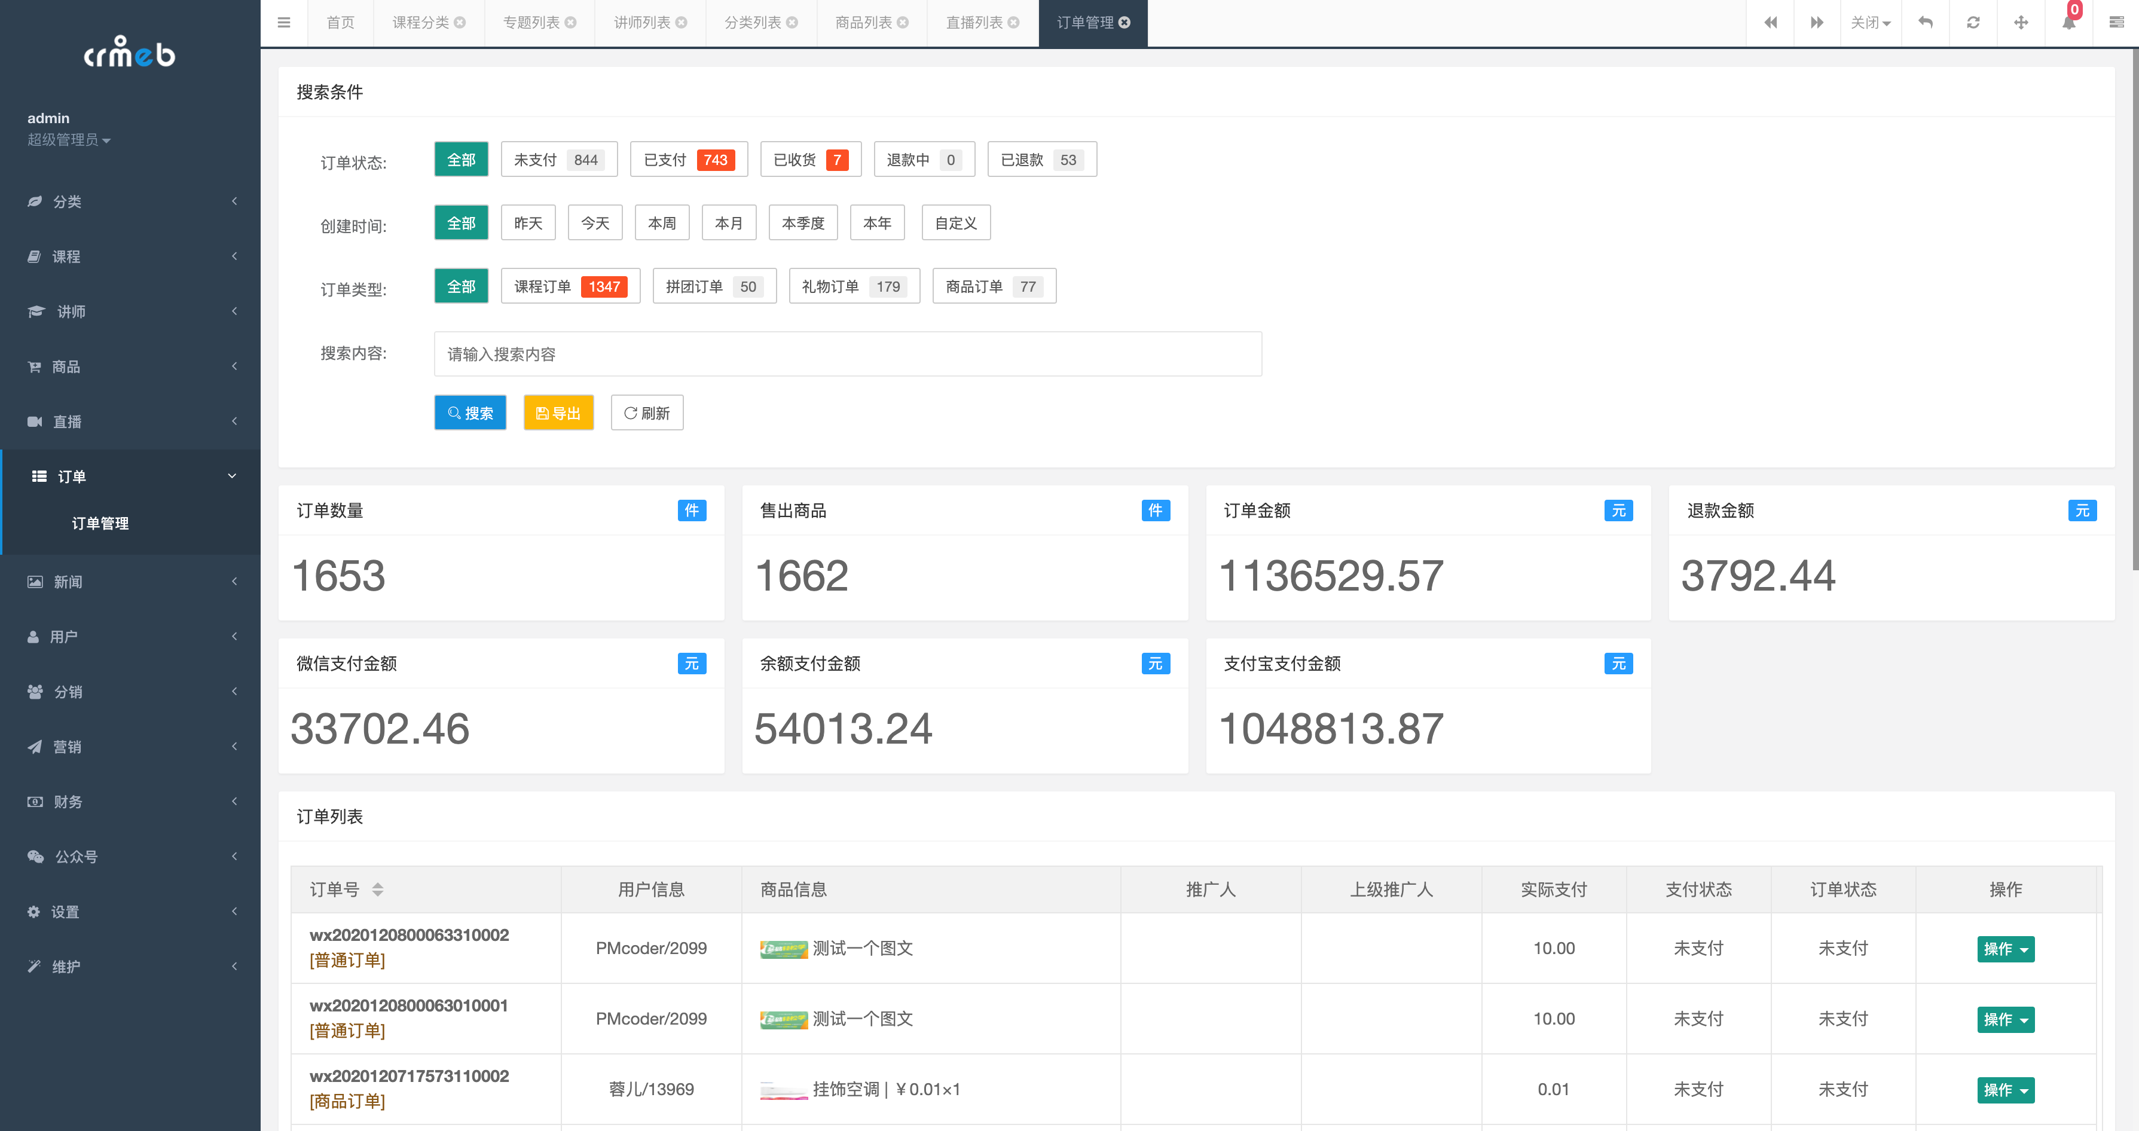Expand the 财务 sidebar menu
This screenshot has height=1131, width=2139.
[130, 802]
